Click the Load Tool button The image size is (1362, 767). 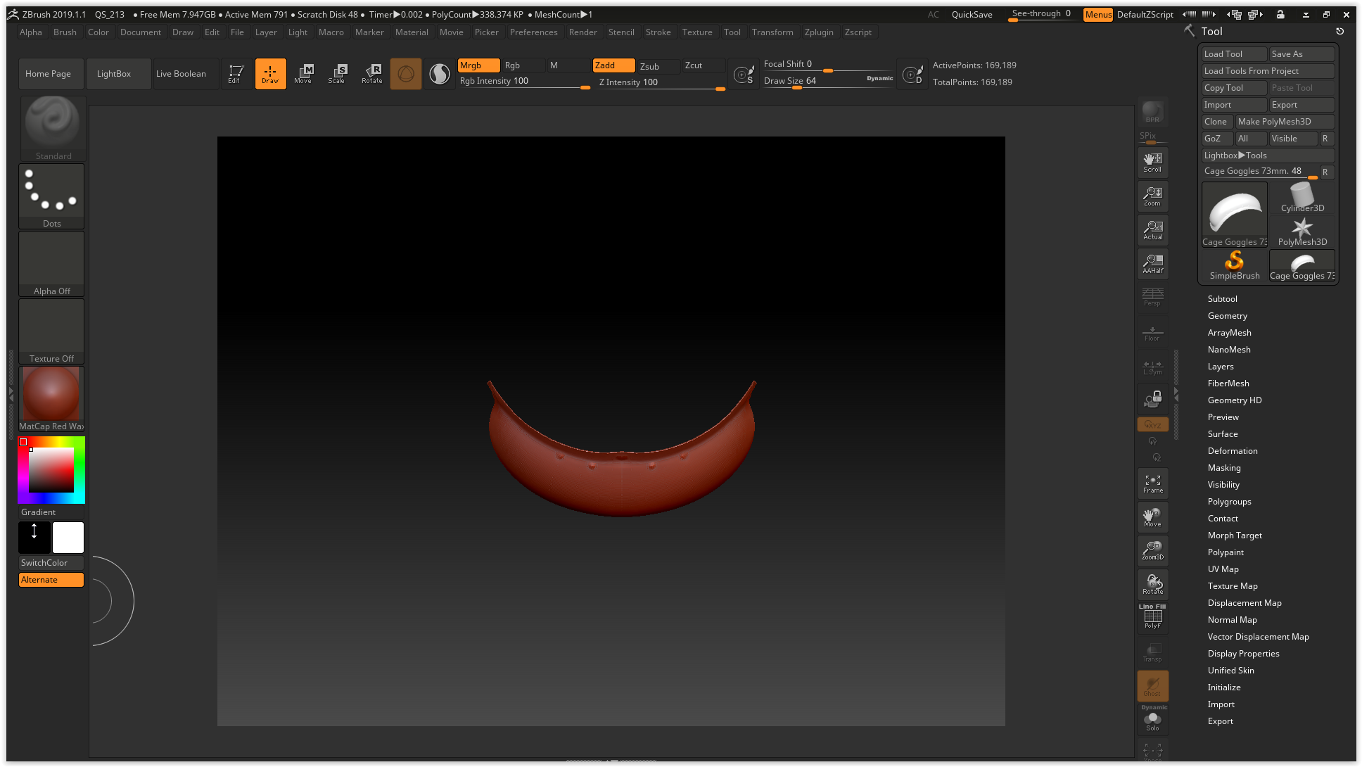pos(1233,54)
